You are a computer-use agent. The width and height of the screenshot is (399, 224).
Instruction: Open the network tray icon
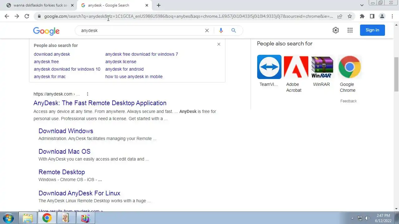(360, 218)
